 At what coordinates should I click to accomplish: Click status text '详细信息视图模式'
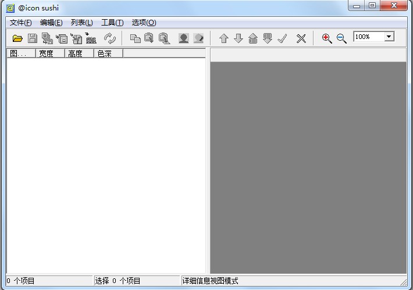210,281
